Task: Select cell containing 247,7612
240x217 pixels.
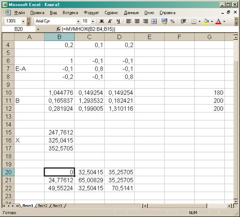Action: coord(60,132)
